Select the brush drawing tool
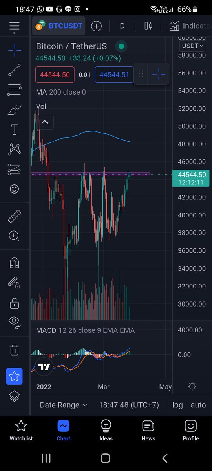 15,110
